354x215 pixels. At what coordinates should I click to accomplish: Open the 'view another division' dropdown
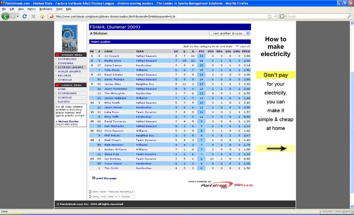coord(230,33)
